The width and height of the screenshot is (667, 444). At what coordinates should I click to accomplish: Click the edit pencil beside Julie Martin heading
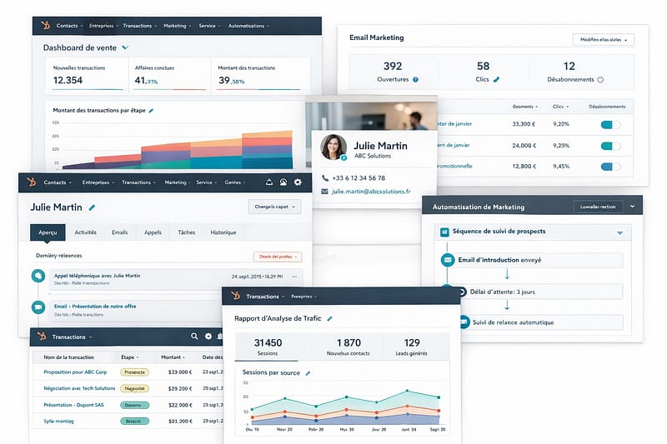92,207
